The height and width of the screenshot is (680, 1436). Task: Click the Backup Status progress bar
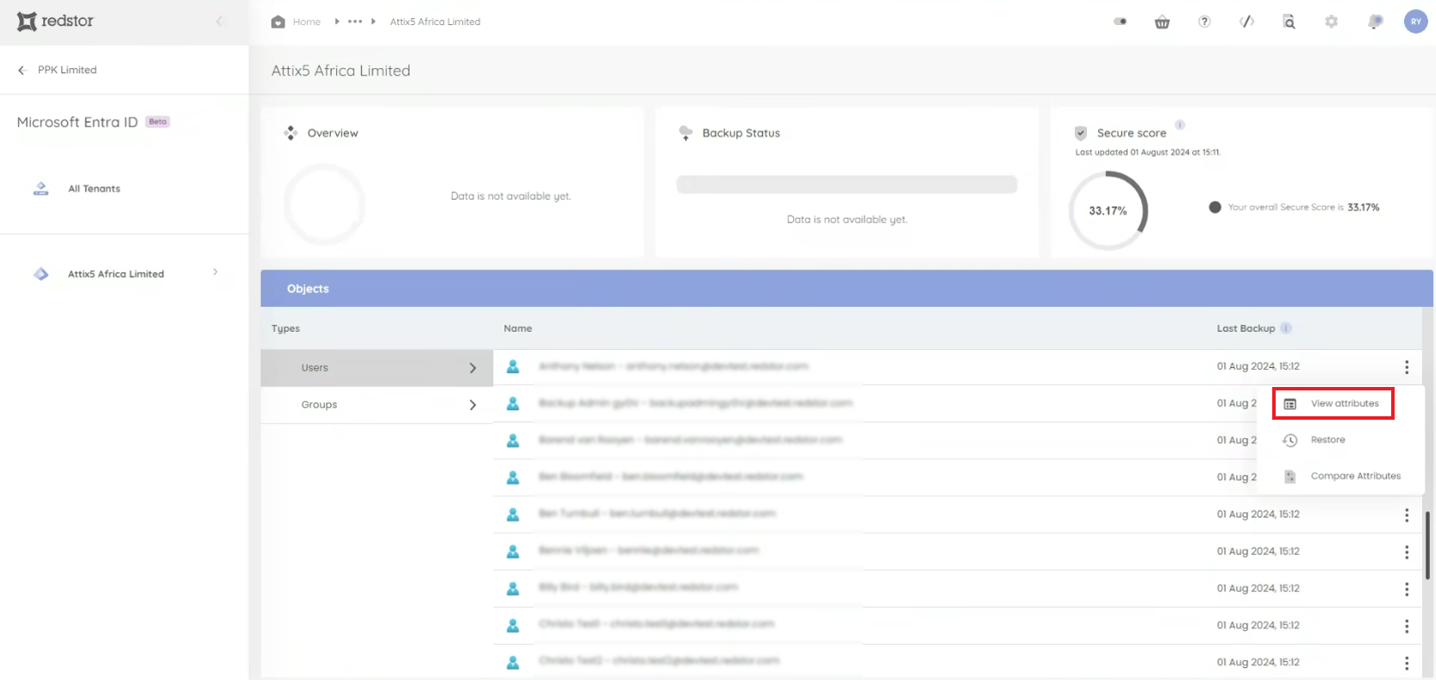click(x=846, y=184)
